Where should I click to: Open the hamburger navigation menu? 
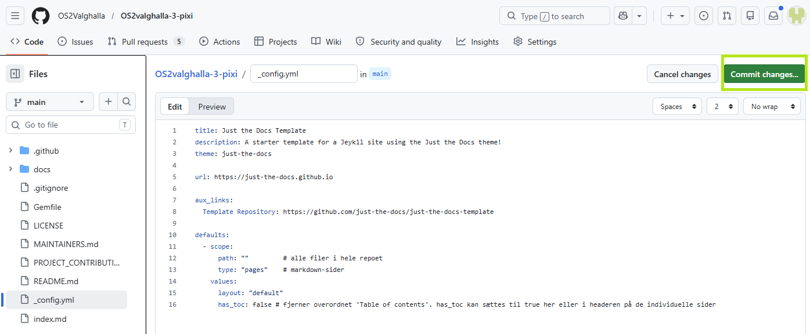[15, 16]
